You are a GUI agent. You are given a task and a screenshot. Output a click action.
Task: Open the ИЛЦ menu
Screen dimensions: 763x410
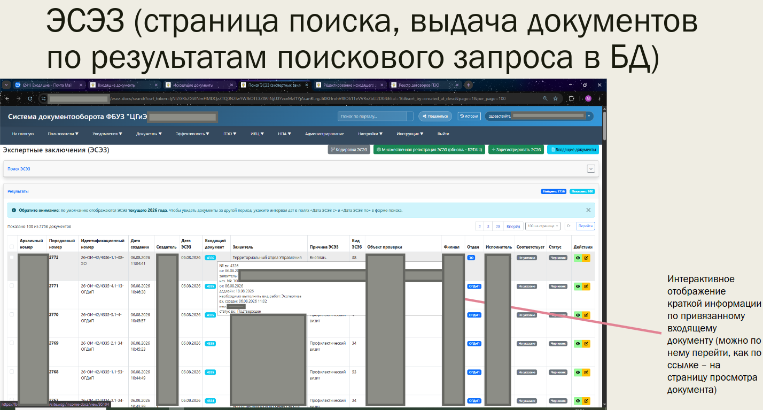(258, 134)
